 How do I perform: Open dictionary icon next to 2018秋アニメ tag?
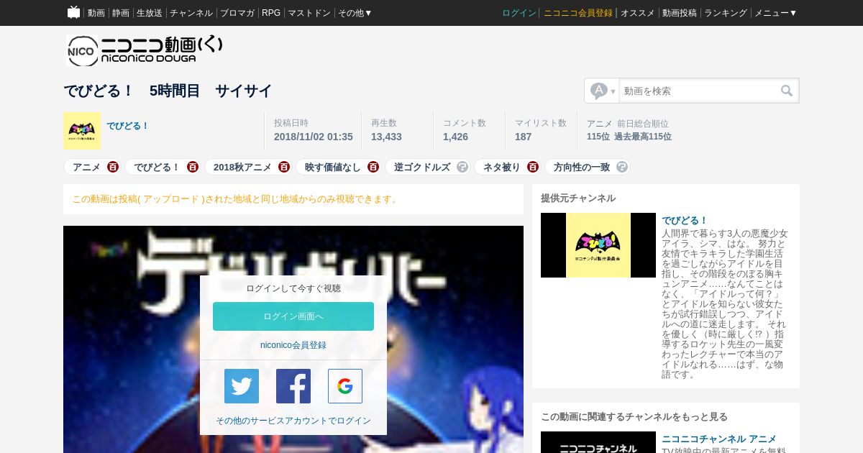(284, 167)
